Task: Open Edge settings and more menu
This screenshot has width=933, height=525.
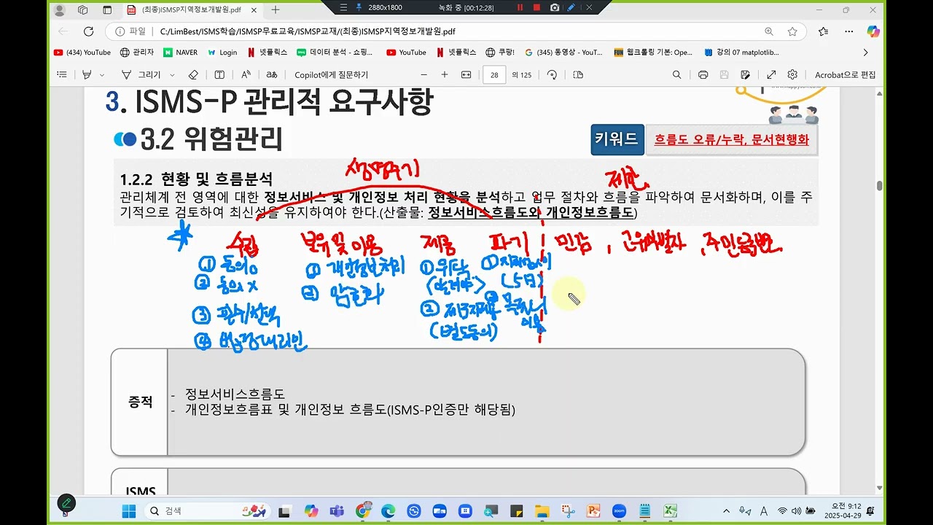Action: [x=849, y=31]
